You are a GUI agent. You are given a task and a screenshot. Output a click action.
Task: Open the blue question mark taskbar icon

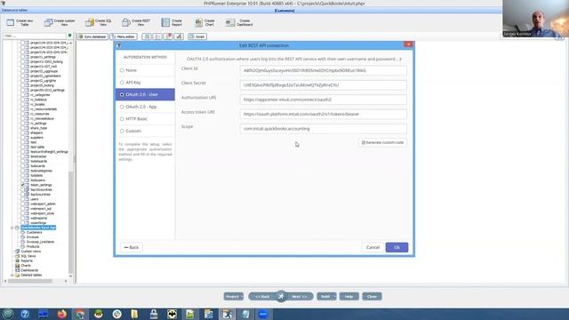click(x=25, y=314)
